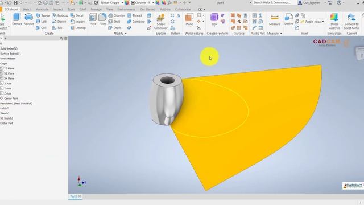Select the Extrude tool
Viewport: 364px width, 205px height.
pos(17,19)
